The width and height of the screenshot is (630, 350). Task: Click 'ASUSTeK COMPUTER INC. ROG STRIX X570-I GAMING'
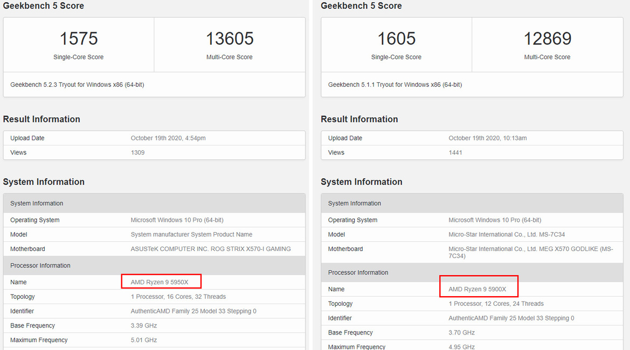pos(211,249)
